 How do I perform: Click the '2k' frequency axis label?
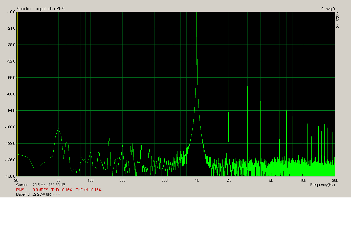pos(229,180)
